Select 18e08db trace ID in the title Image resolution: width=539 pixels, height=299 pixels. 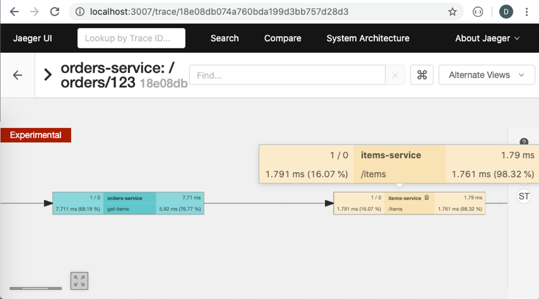click(x=163, y=83)
